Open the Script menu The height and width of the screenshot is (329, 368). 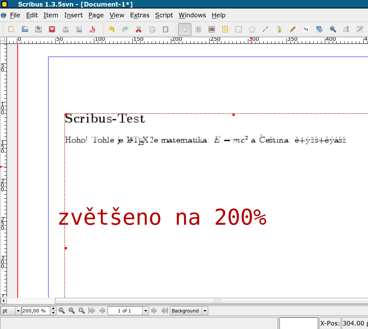pos(164,15)
